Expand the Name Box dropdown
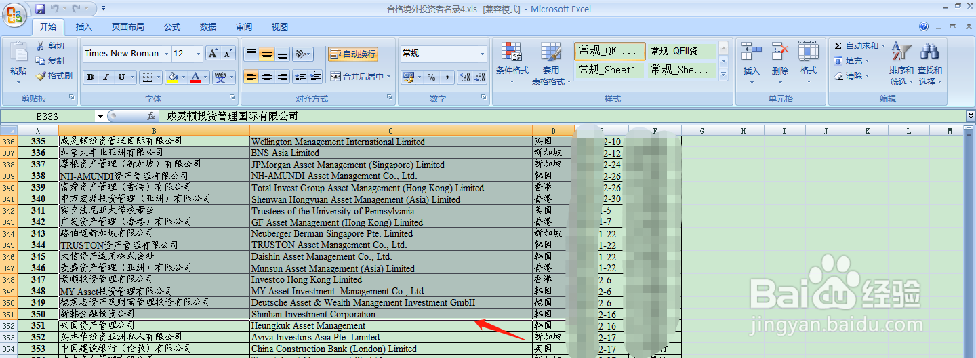The image size is (976, 358). click(x=101, y=117)
